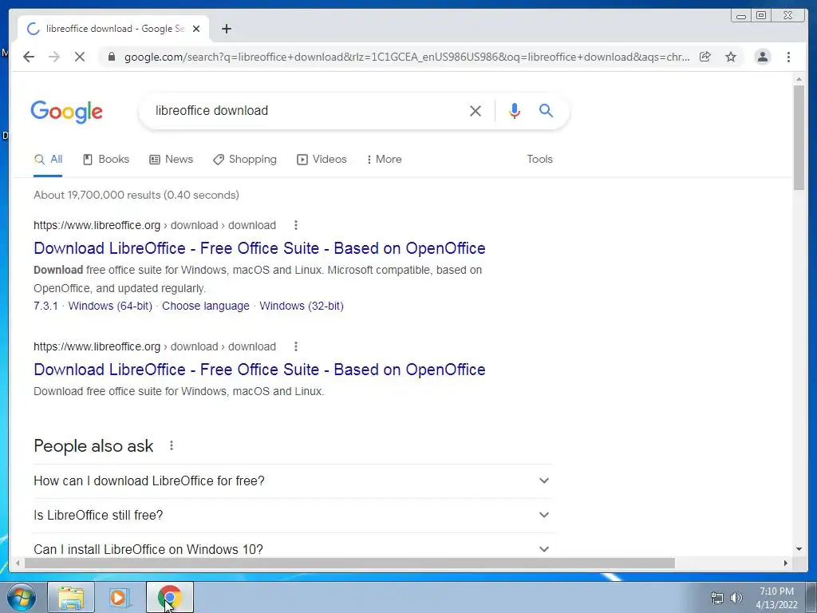The image size is (817, 613).
Task: Open Windows Media Player from taskbar
Action: 118,597
